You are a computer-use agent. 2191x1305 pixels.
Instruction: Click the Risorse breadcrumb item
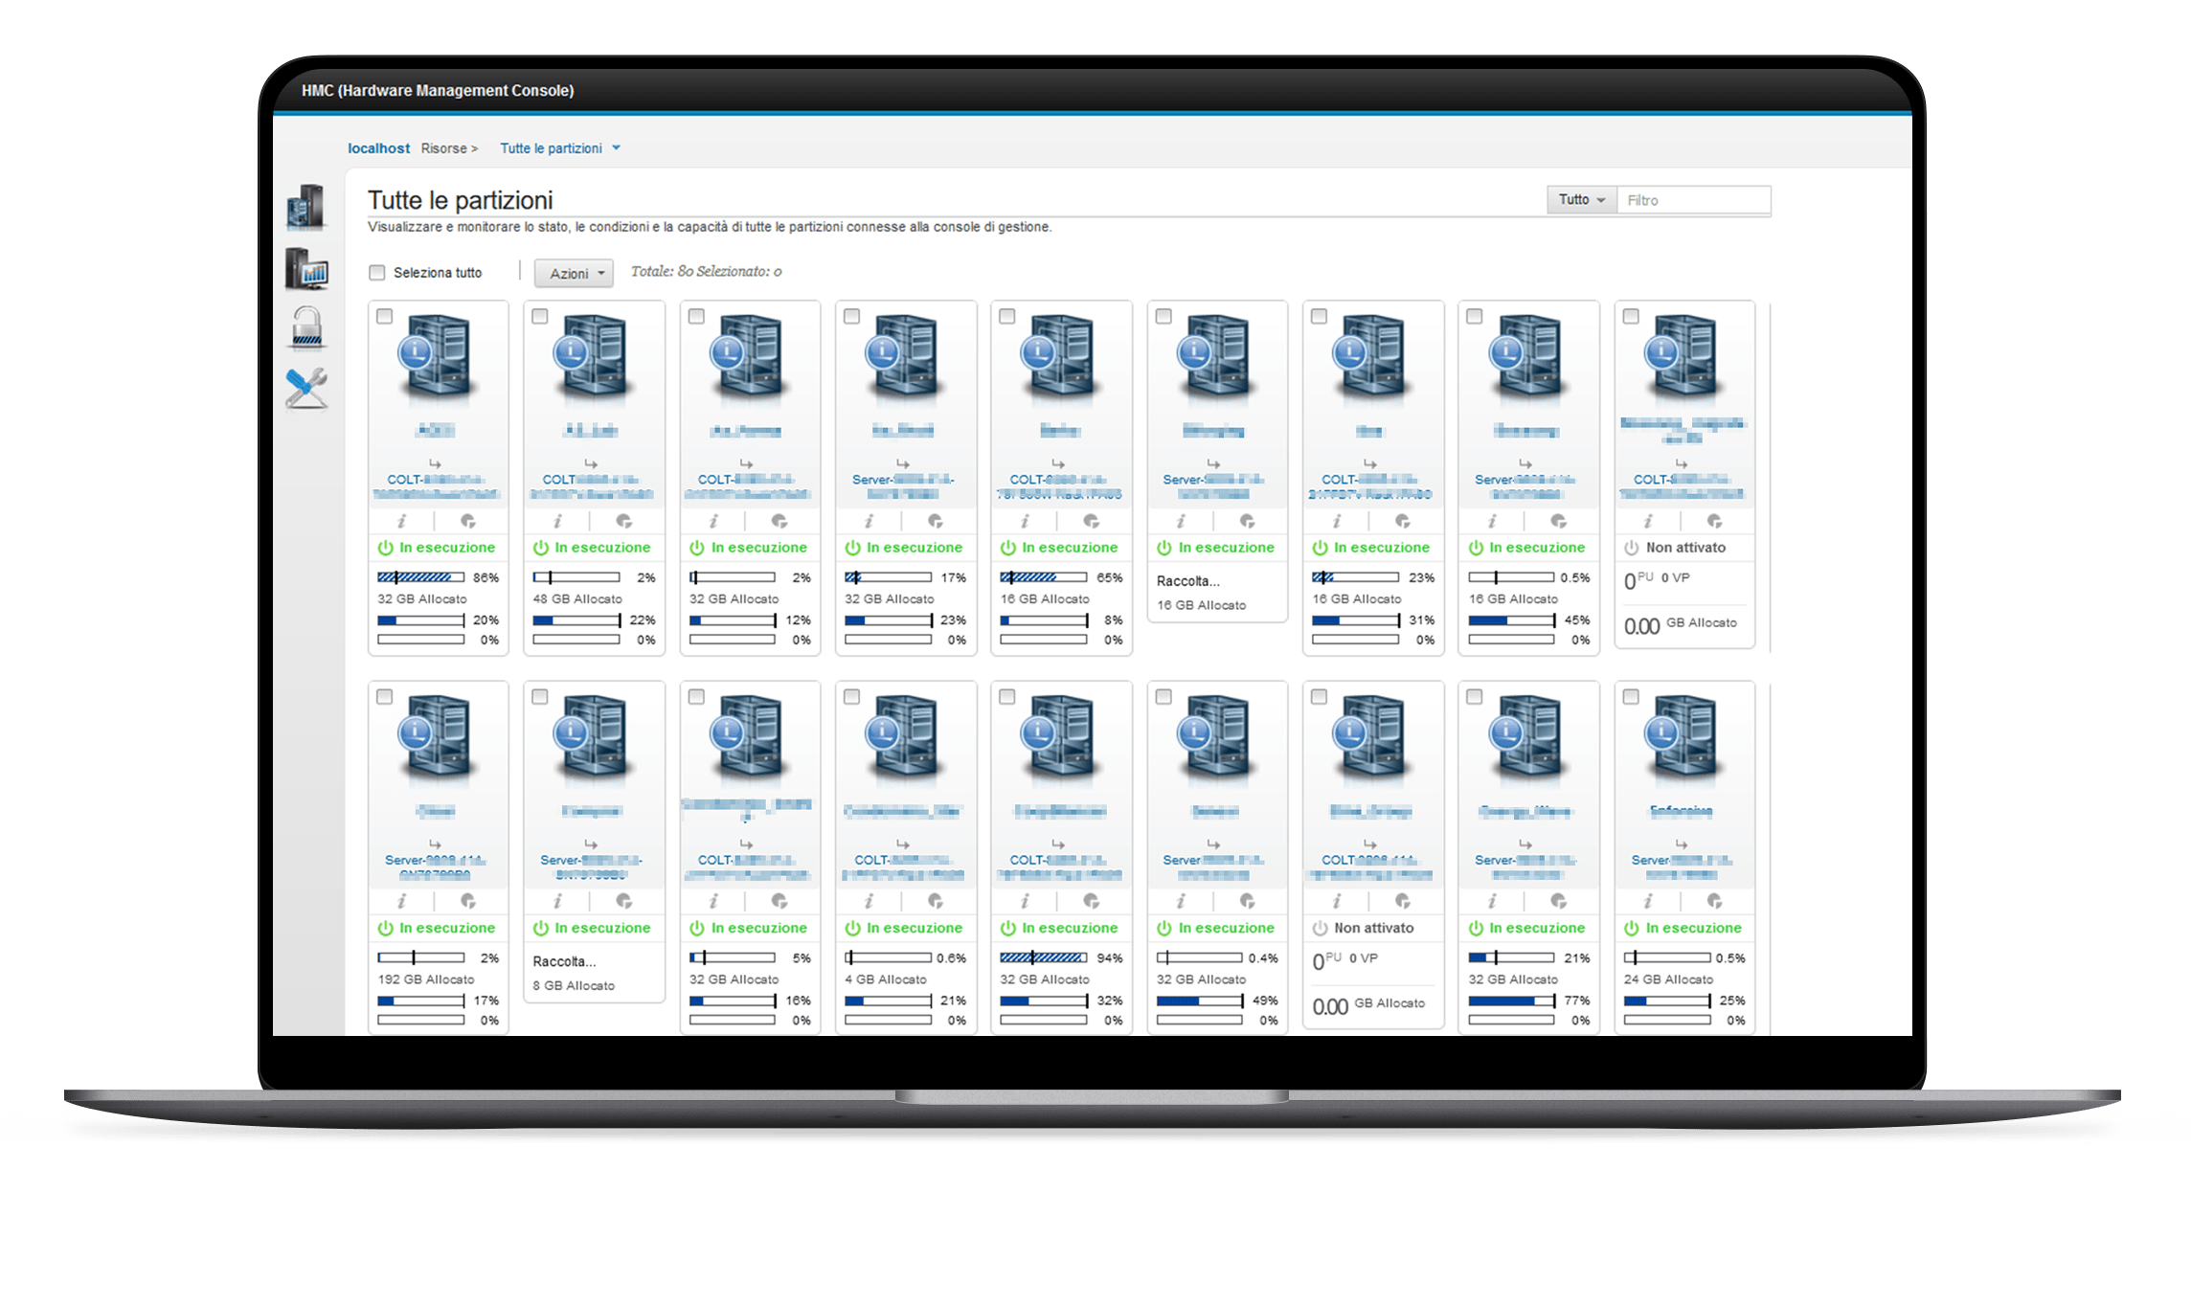(444, 148)
